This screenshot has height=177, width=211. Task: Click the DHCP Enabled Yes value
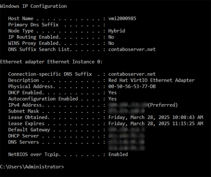pyautogui.click(x=112, y=93)
